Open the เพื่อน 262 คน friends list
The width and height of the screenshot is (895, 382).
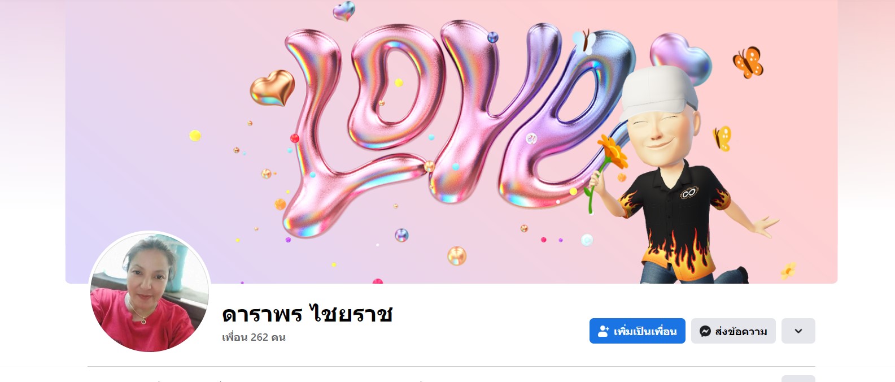point(254,337)
